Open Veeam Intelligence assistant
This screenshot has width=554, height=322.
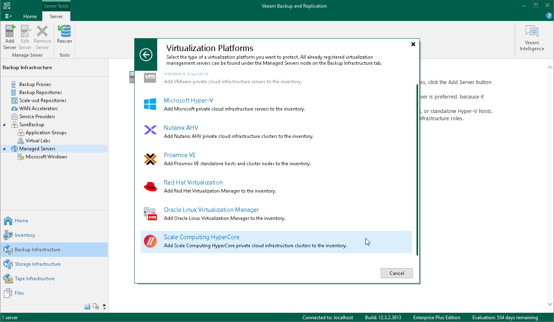(532, 38)
